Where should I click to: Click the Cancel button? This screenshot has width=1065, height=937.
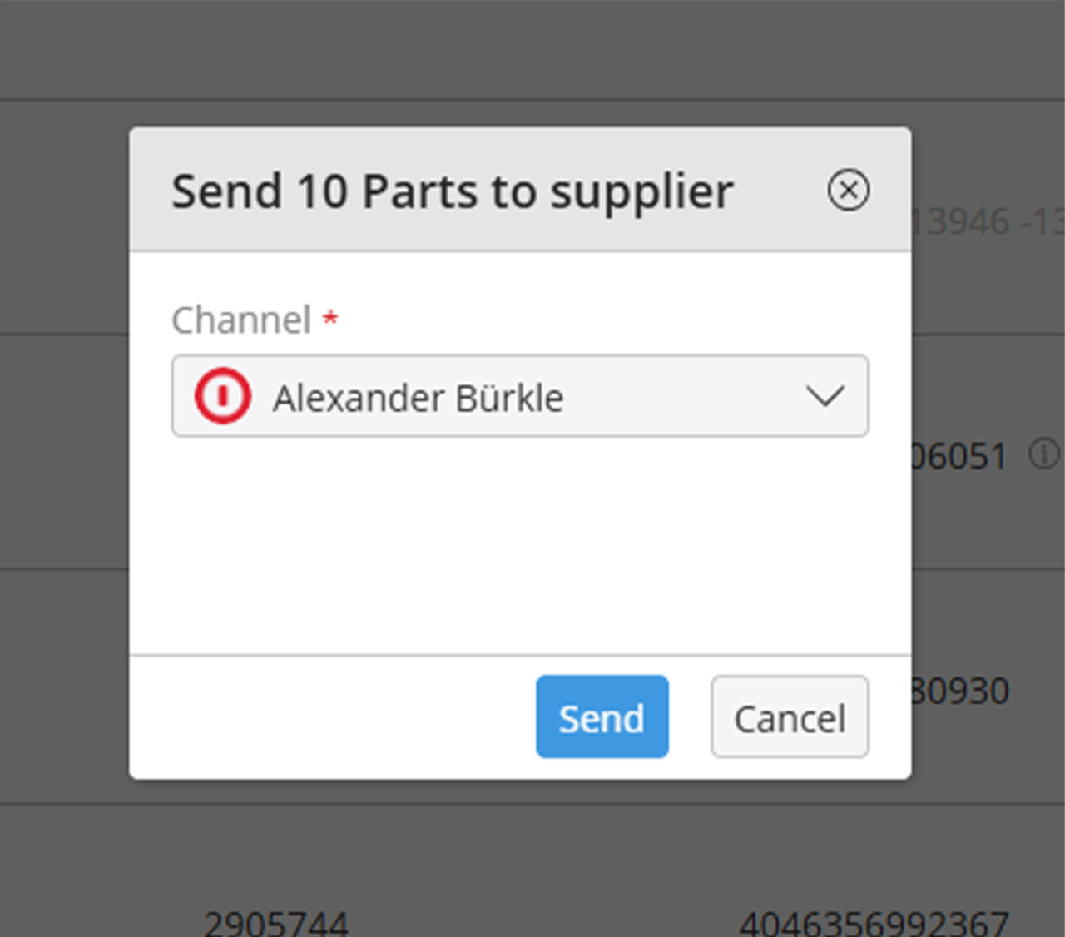pyautogui.click(x=789, y=717)
